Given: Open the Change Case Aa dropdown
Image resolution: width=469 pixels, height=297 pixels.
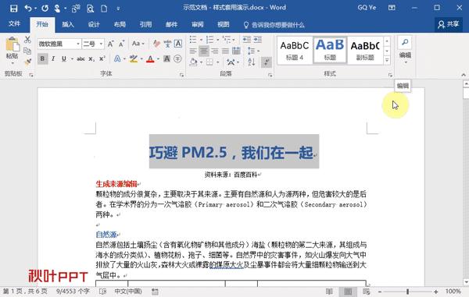Looking at the screenshot, I should click(x=138, y=44).
